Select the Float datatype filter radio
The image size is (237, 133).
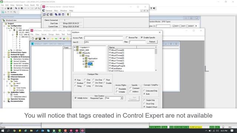coord(104,80)
